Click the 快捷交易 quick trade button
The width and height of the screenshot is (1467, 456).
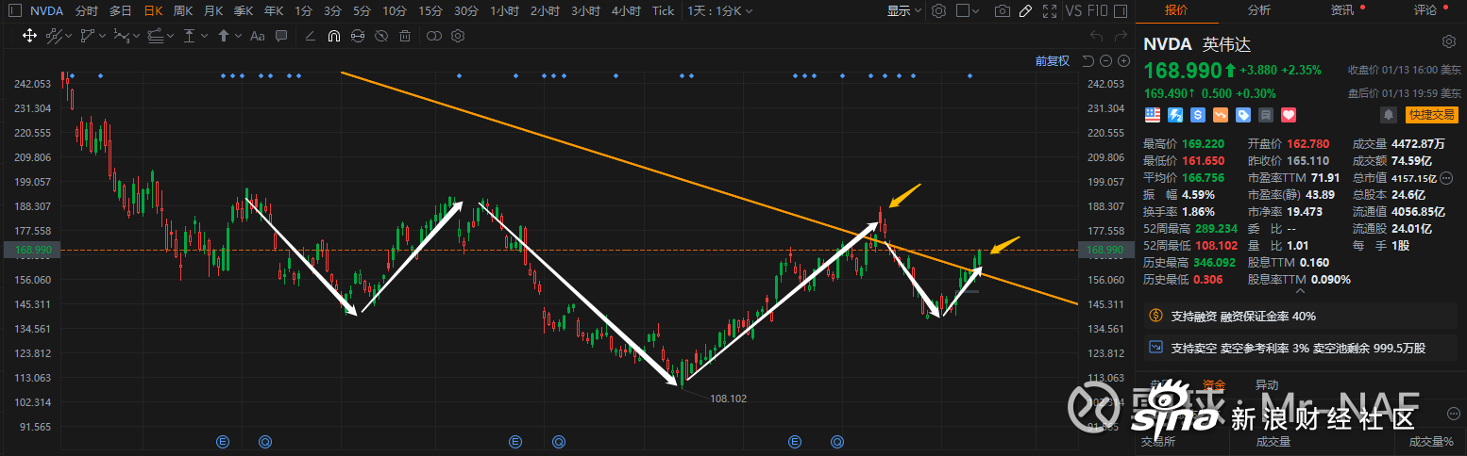click(x=1431, y=115)
